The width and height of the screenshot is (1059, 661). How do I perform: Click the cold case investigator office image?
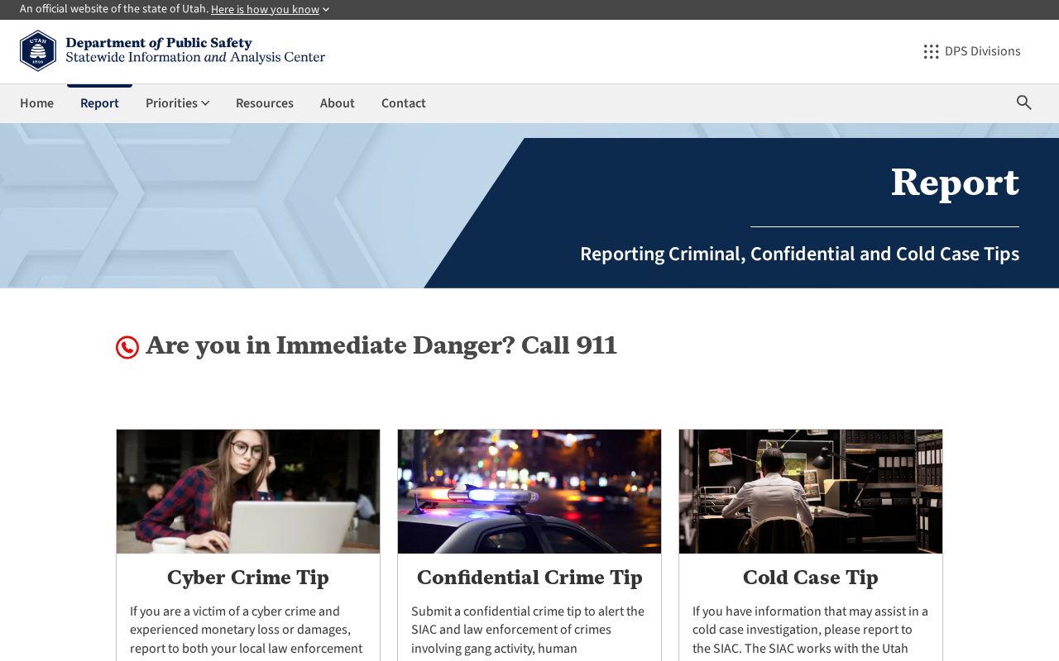(811, 492)
